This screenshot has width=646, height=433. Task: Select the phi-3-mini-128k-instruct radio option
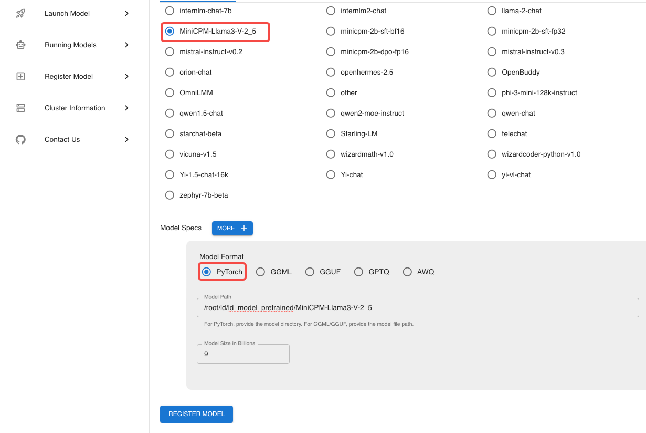click(x=492, y=92)
